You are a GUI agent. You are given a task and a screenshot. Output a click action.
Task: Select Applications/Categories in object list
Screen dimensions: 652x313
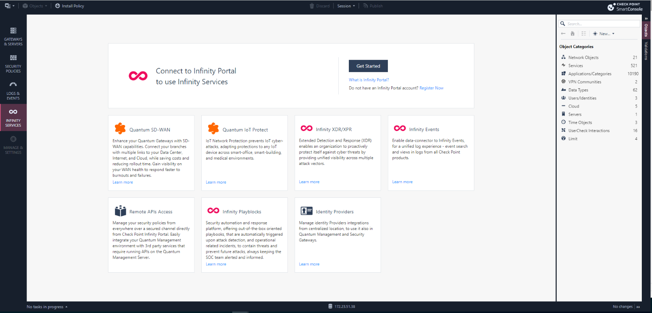pos(599,74)
